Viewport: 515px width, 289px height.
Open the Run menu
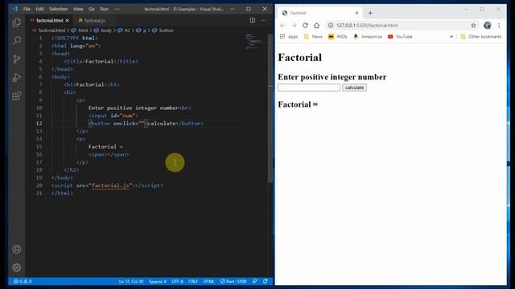[104, 9]
